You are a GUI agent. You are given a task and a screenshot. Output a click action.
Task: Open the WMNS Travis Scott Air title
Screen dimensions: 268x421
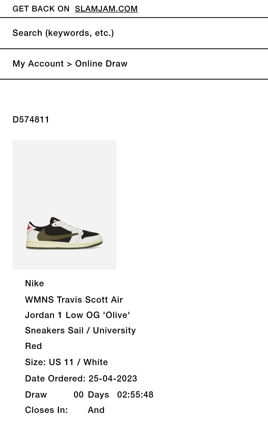tap(74, 300)
